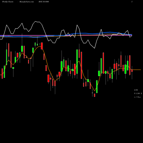Click the 'Weekly Charts' title text
Image resolution: width=143 pixels, height=143 pixels.
click(x=8, y=2)
